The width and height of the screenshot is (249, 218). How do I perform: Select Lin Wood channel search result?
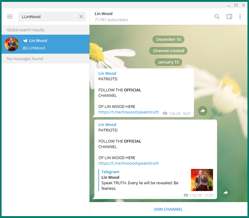52,44
